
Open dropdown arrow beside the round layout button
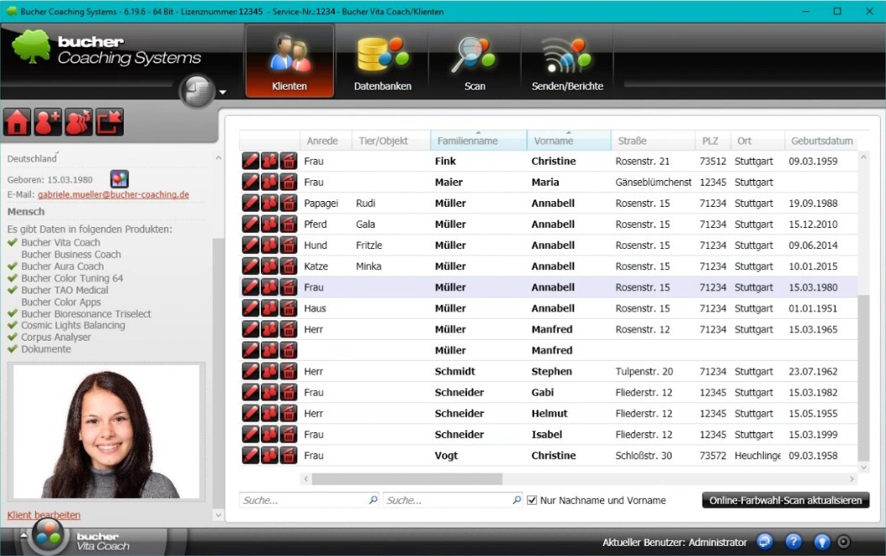222,93
